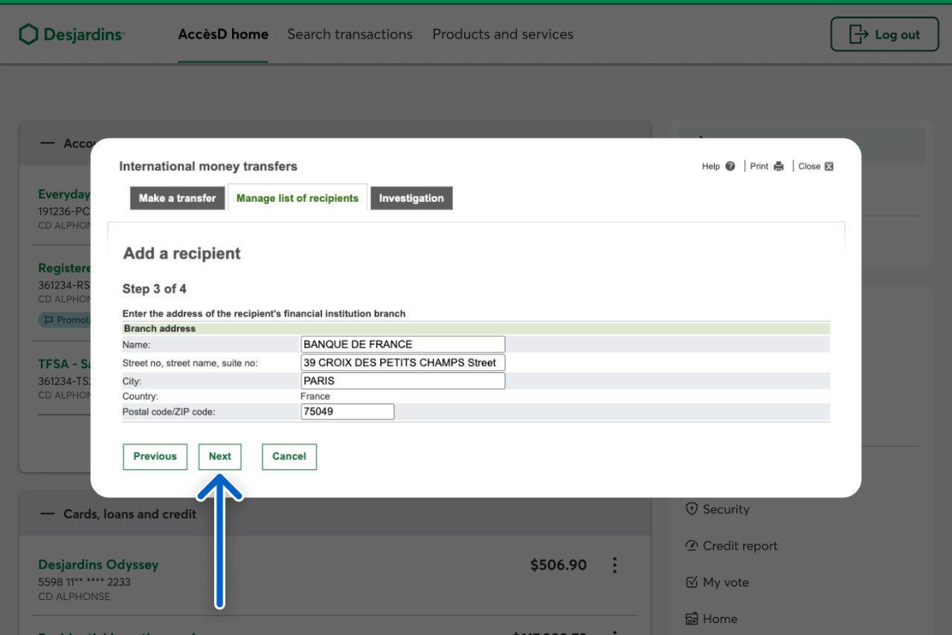Click the Cancel button
The image size is (952, 635).
tap(289, 456)
